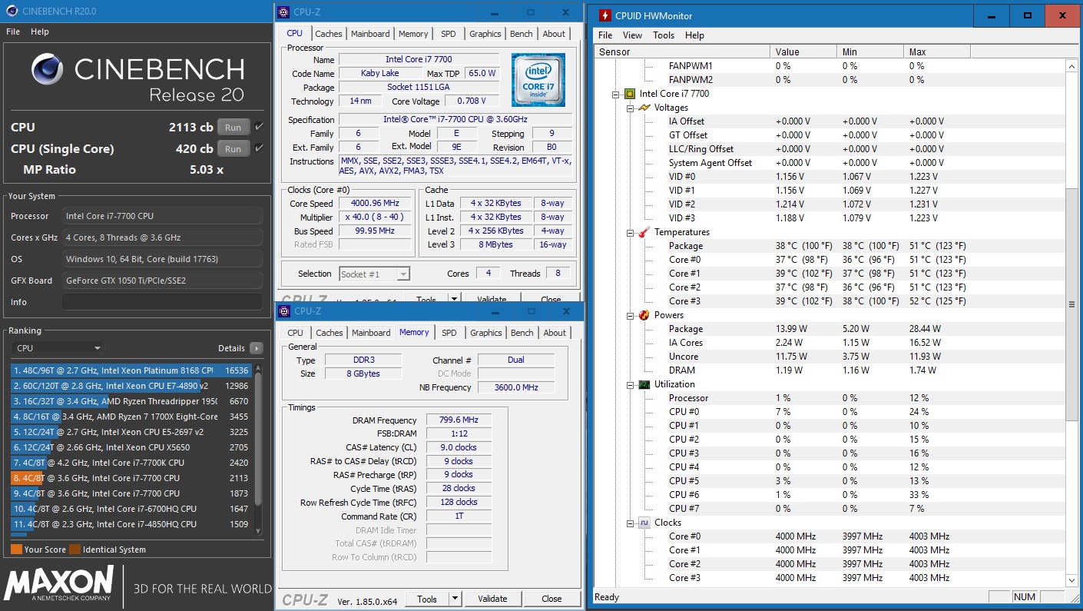Click Tools button in bottom CPU-Z
This screenshot has width=1083, height=611.
pos(427,599)
